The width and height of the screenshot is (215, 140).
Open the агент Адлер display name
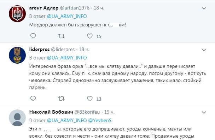pos(44,8)
